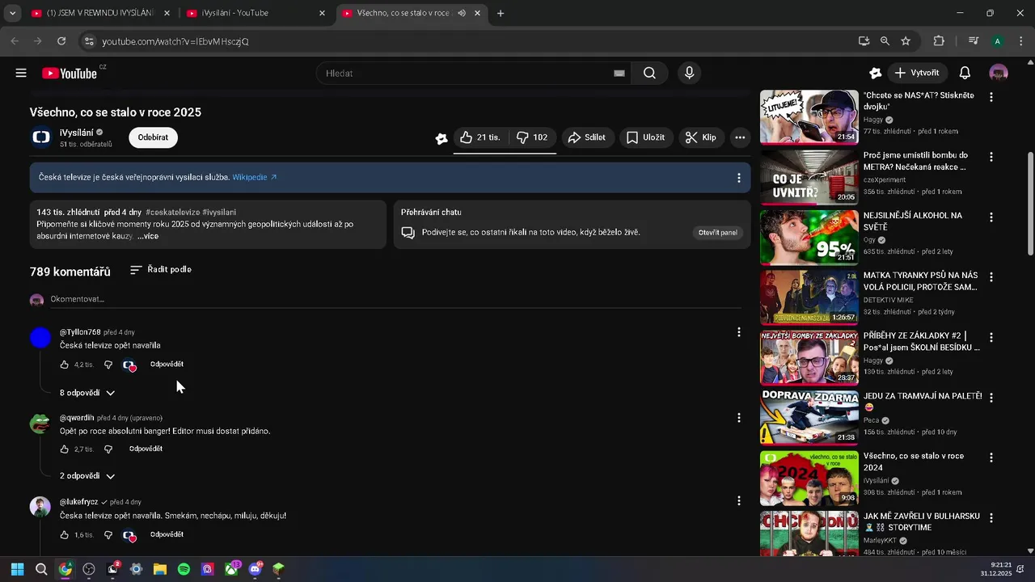The width and height of the screenshot is (1035, 582).
Task: Open the account avatar menu
Action: (x=999, y=73)
